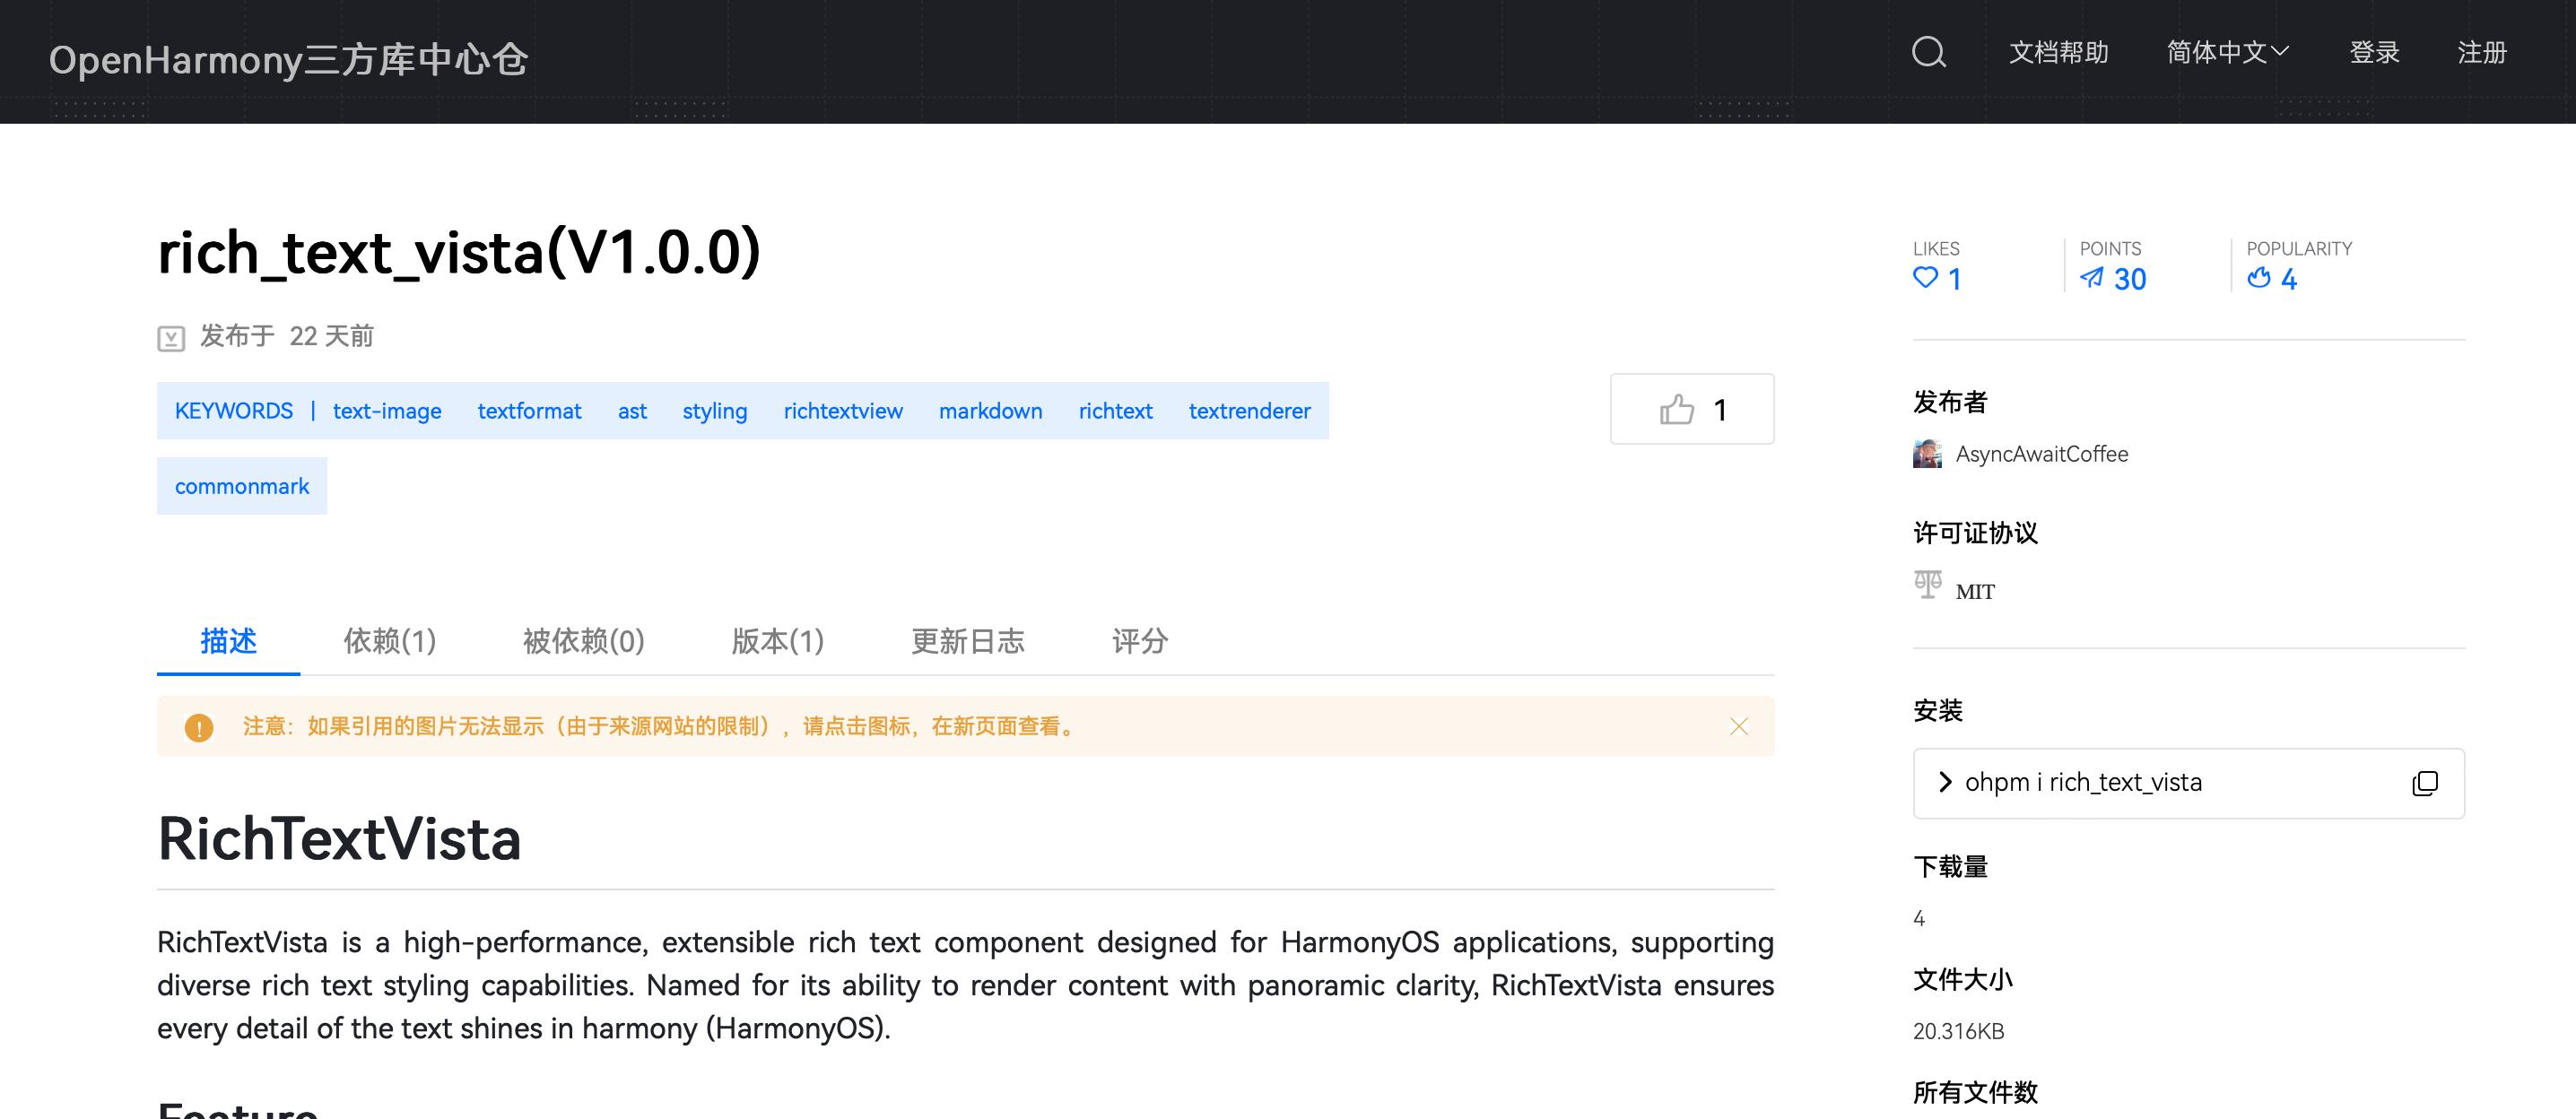2576x1119 pixels.
Task: Click the published date calendar icon
Action: (x=171, y=338)
